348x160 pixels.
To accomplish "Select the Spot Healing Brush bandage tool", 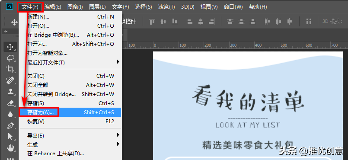I will [10, 80].
